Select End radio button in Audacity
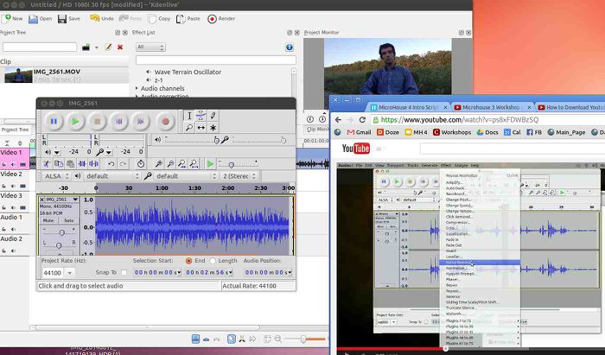The image size is (605, 355). [x=188, y=261]
